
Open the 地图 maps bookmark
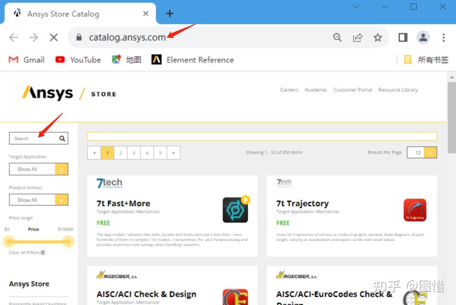[127, 60]
